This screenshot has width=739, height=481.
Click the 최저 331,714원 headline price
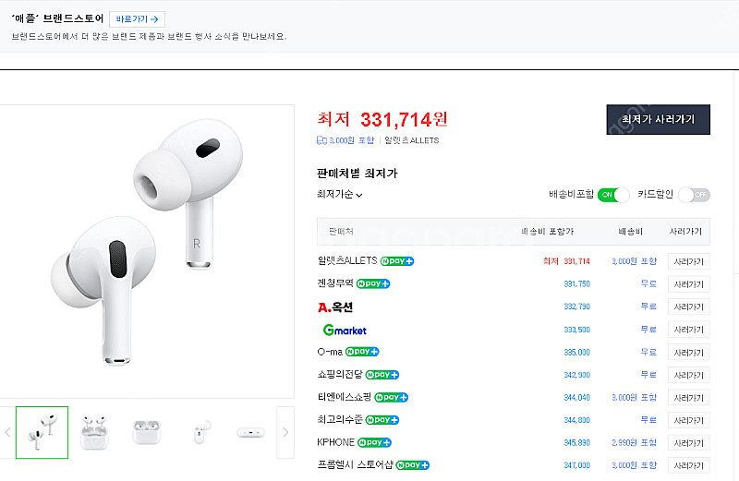(382, 119)
